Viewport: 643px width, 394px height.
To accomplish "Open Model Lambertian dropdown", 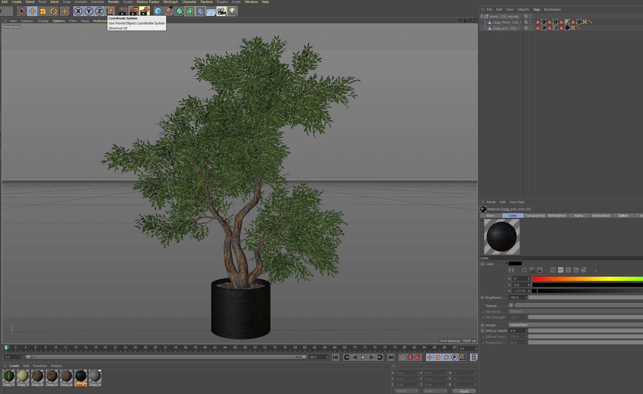I will [576, 325].
